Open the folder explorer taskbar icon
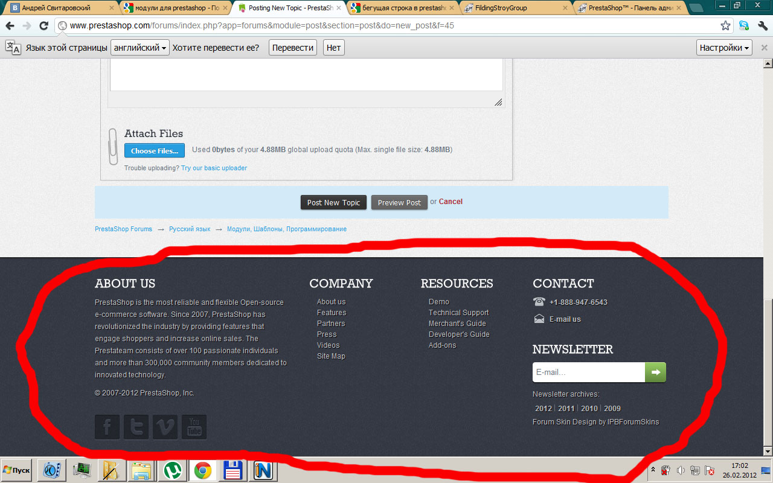Image resolution: width=773 pixels, height=483 pixels. (142, 470)
